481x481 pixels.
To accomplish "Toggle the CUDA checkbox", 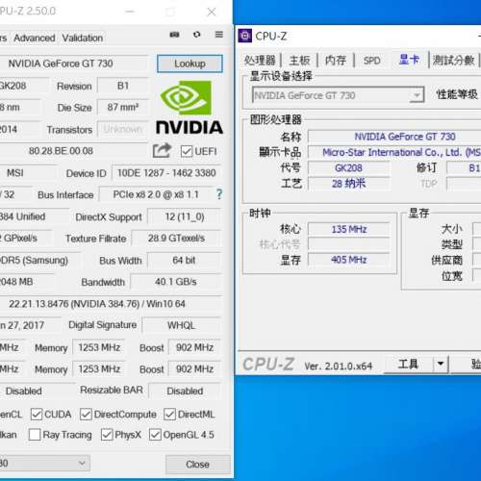I will click(x=37, y=414).
